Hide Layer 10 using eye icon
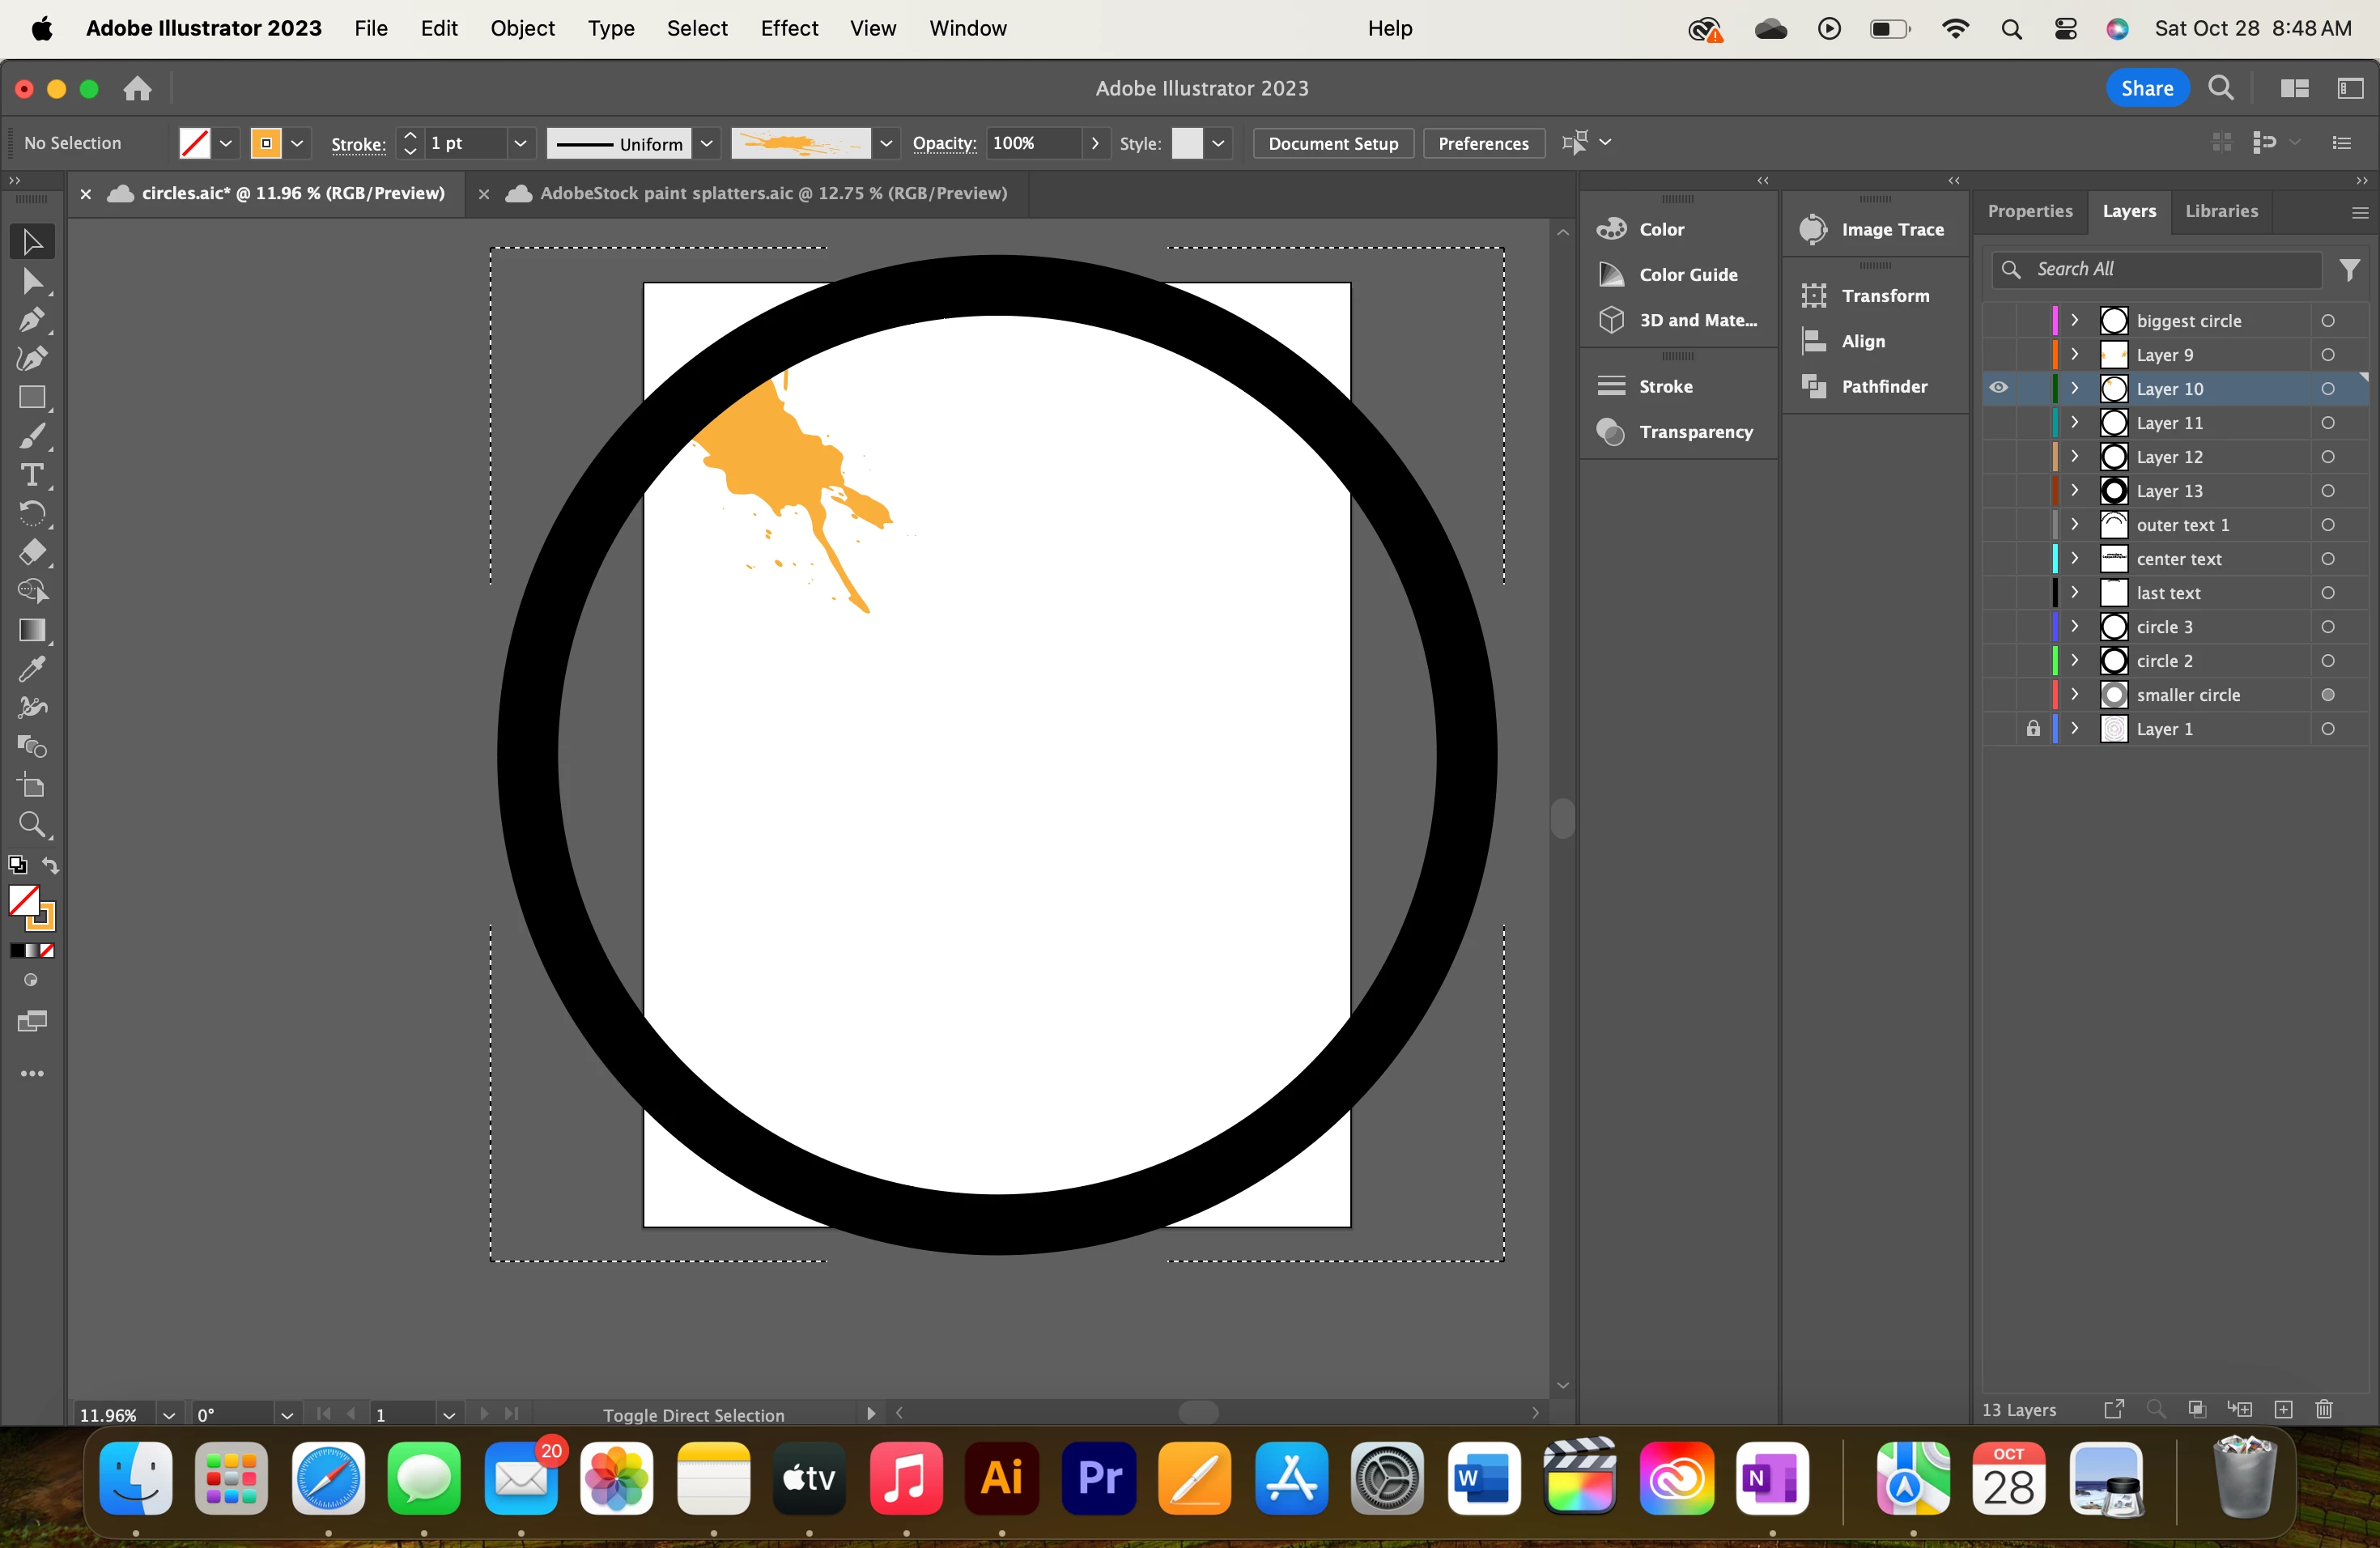This screenshot has height=1548, width=2380. pos(1998,388)
